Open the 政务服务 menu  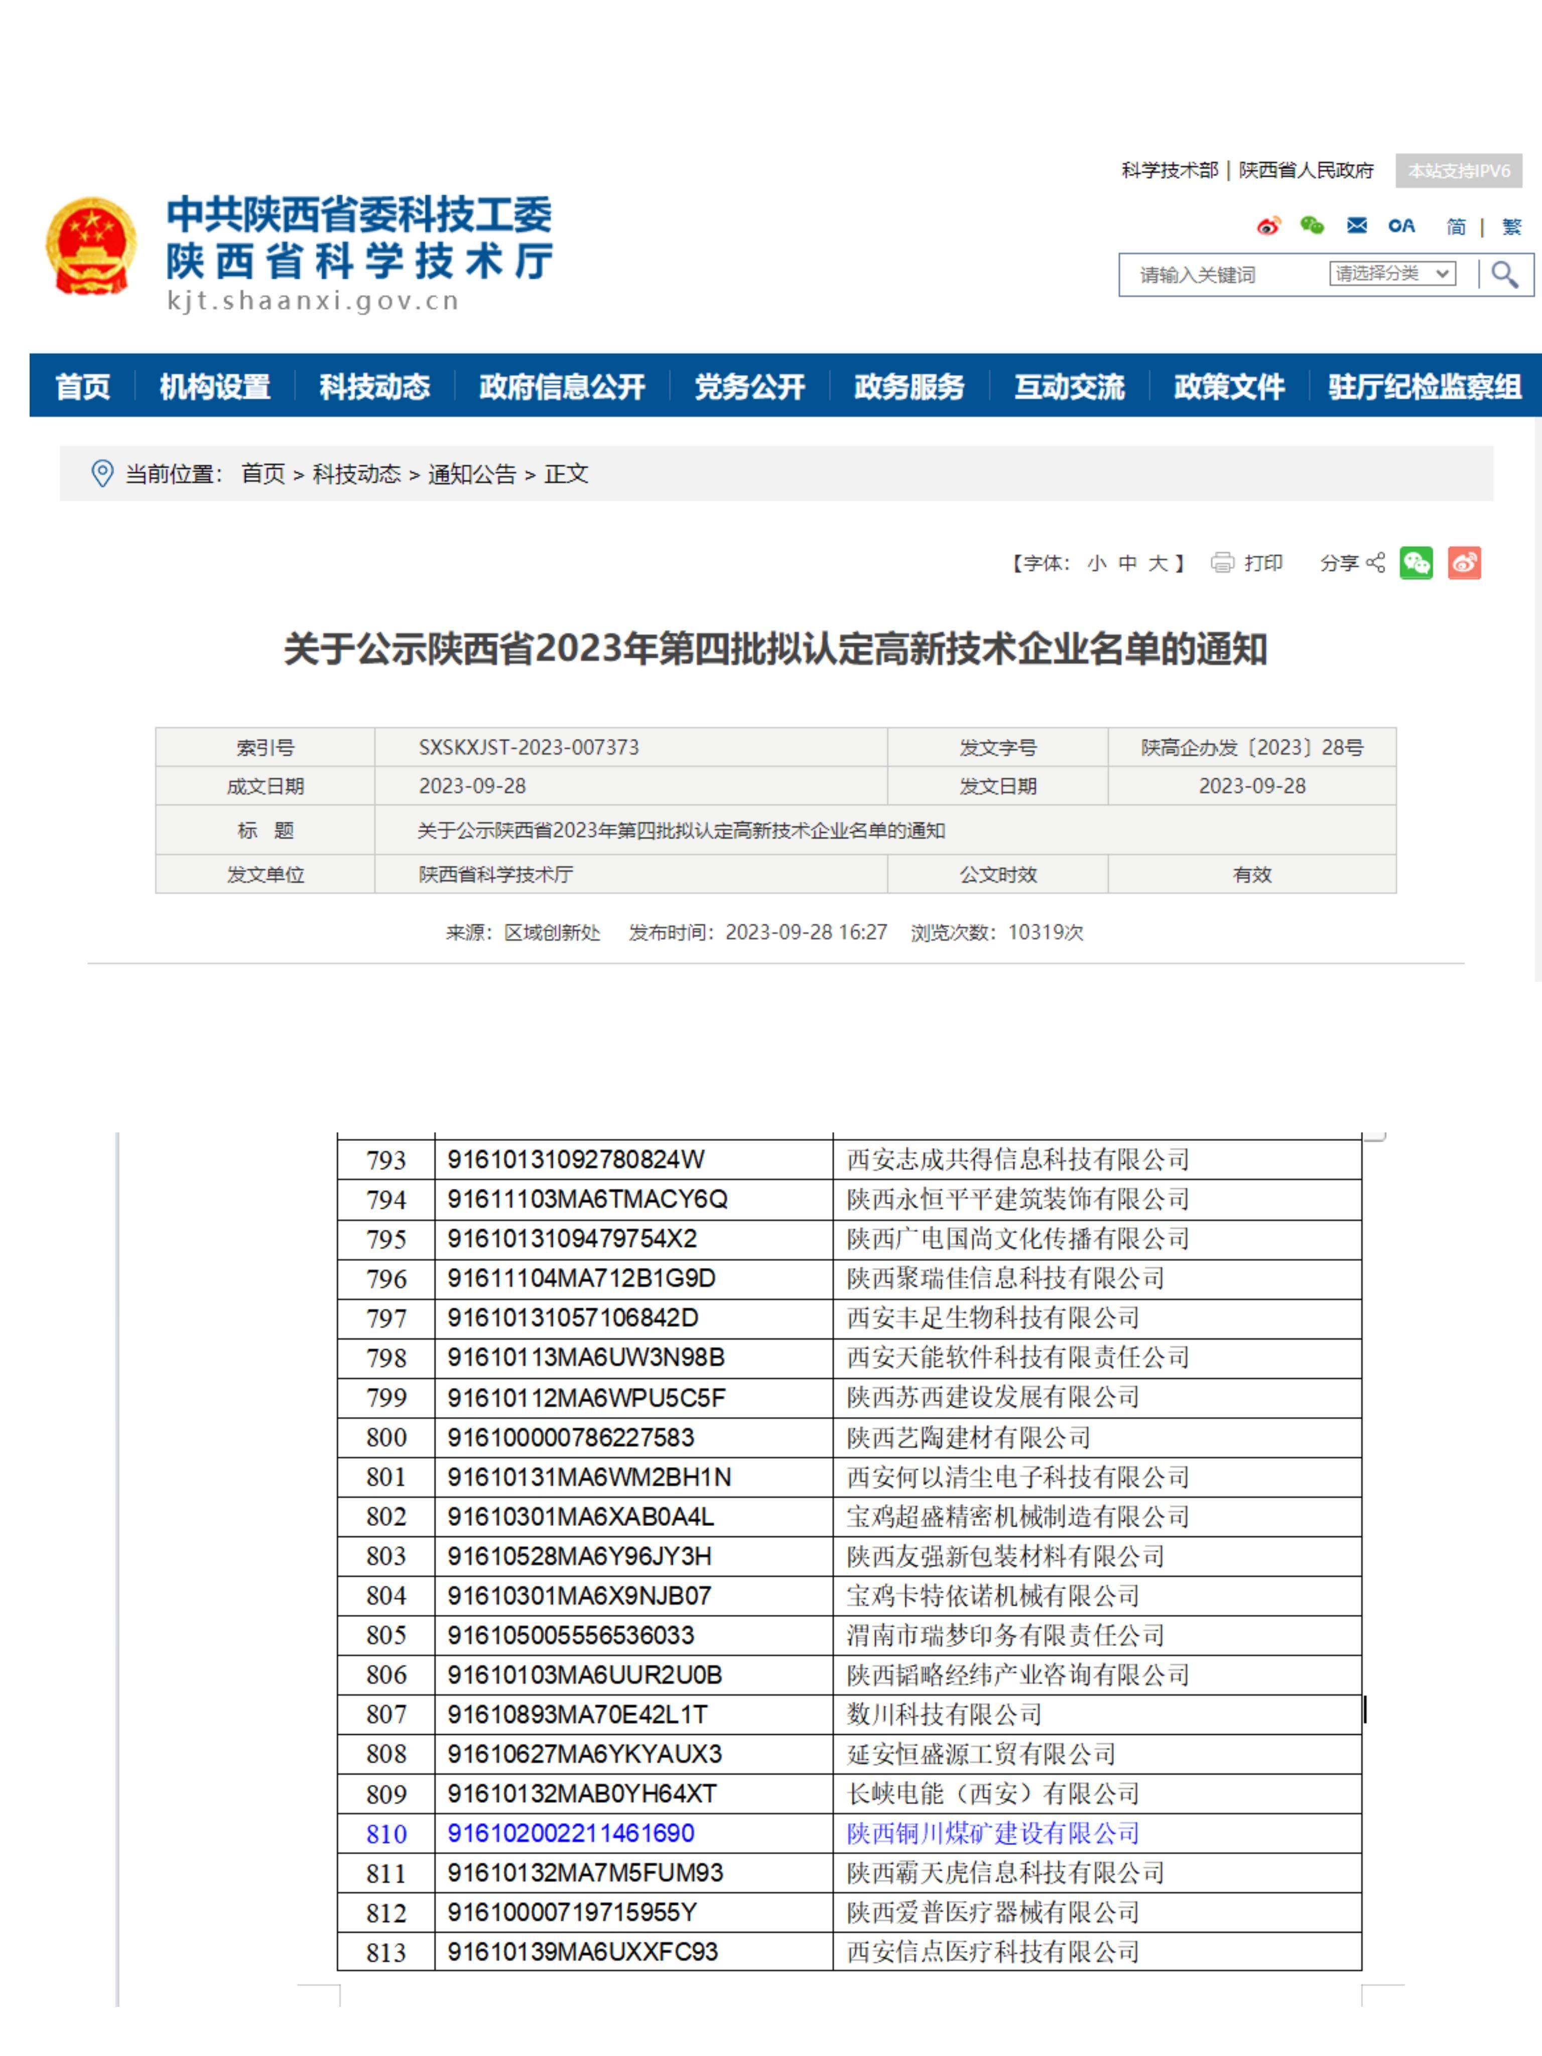(909, 385)
